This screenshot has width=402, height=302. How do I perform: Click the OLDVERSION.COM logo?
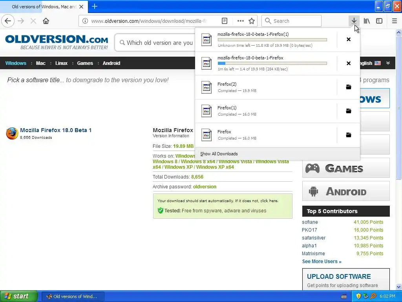pos(57,42)
